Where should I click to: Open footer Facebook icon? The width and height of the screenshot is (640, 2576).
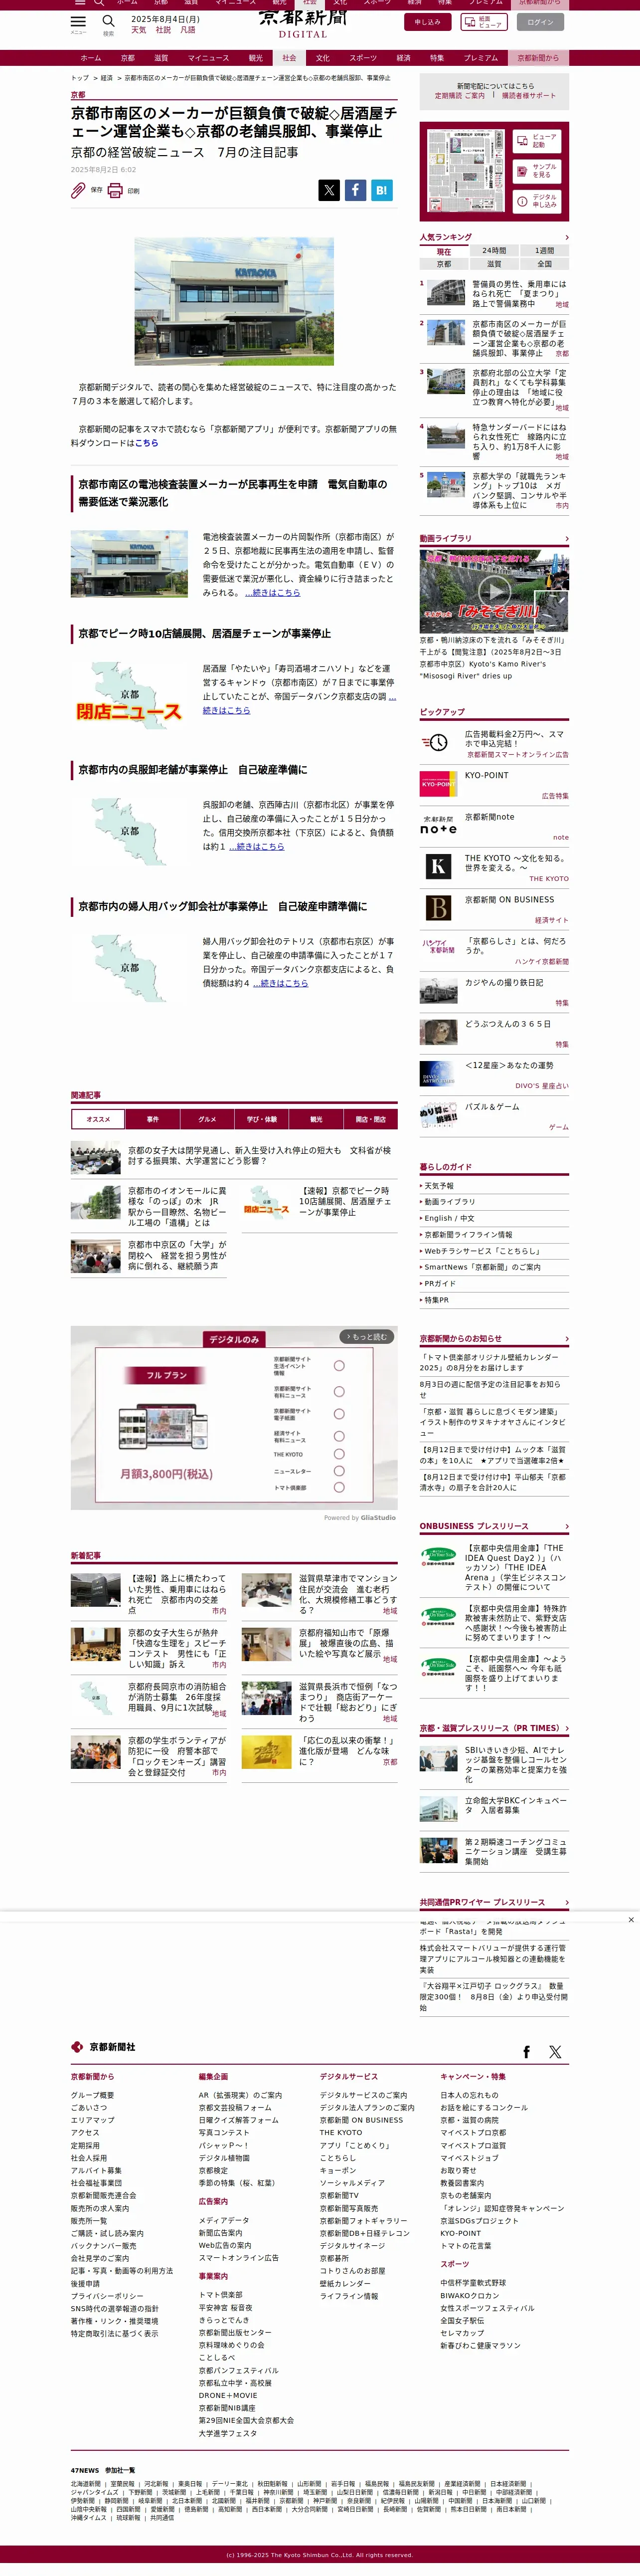527,2051
